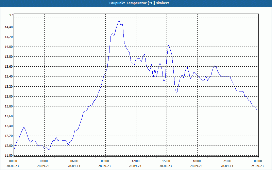Click the 14,40 y-axis label
272x170 pixels.
[8, 27]
